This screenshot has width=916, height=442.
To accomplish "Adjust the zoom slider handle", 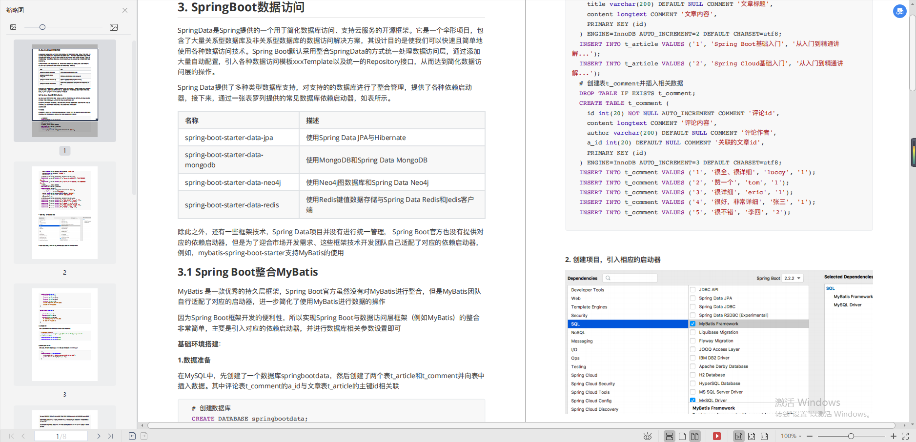I will [x=851, y=436].
